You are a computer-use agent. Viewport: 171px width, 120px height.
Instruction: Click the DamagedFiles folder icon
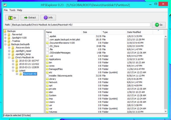pyautogui.click(x=47, y=69)
